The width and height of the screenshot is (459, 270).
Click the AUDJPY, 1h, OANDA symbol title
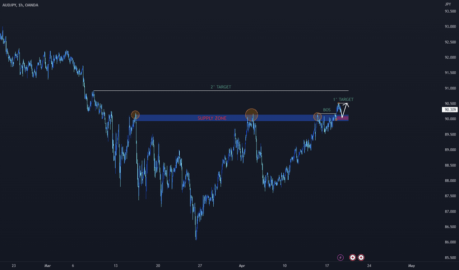click(x=20, y=5)
